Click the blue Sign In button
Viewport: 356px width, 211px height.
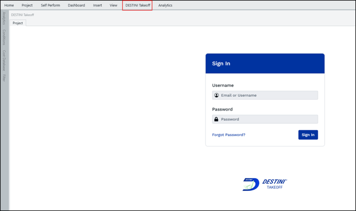[308, 134]
